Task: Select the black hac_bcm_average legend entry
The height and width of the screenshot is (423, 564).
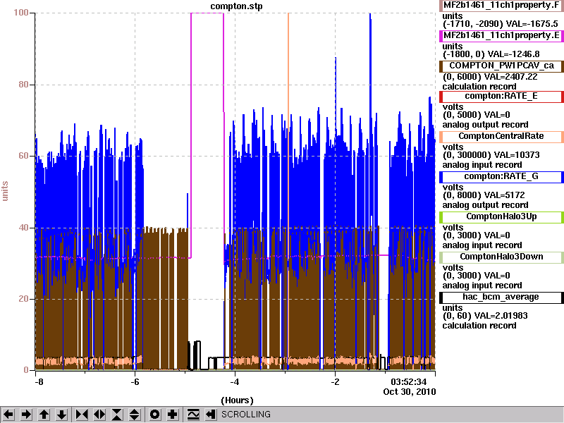Action: tap(501, 297)
